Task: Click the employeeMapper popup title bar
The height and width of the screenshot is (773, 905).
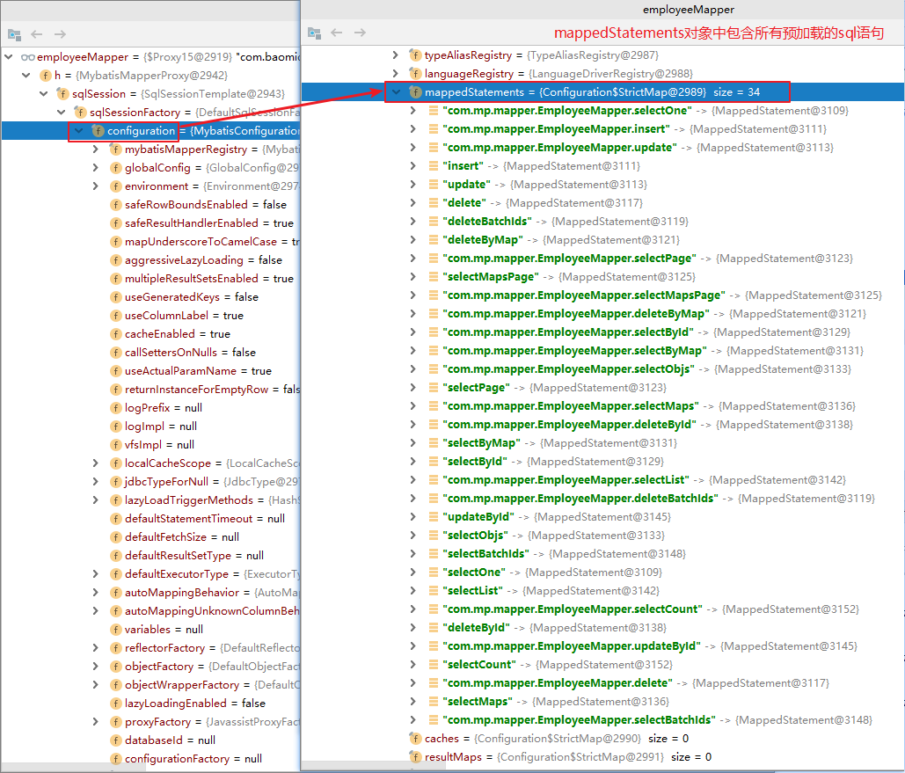Action: 602,10
